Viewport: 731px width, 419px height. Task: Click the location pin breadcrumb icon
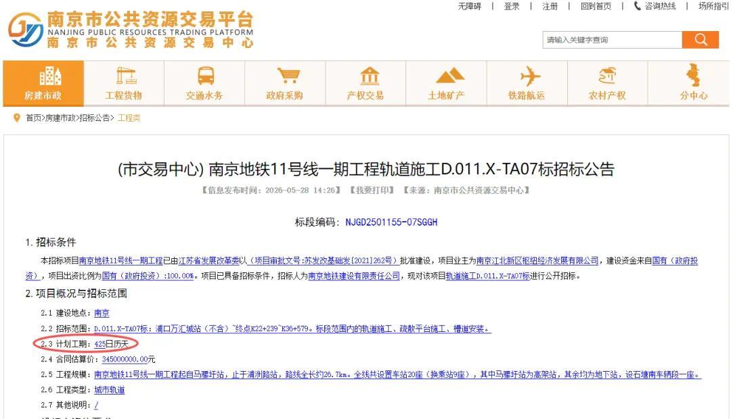tap(17, 118)
